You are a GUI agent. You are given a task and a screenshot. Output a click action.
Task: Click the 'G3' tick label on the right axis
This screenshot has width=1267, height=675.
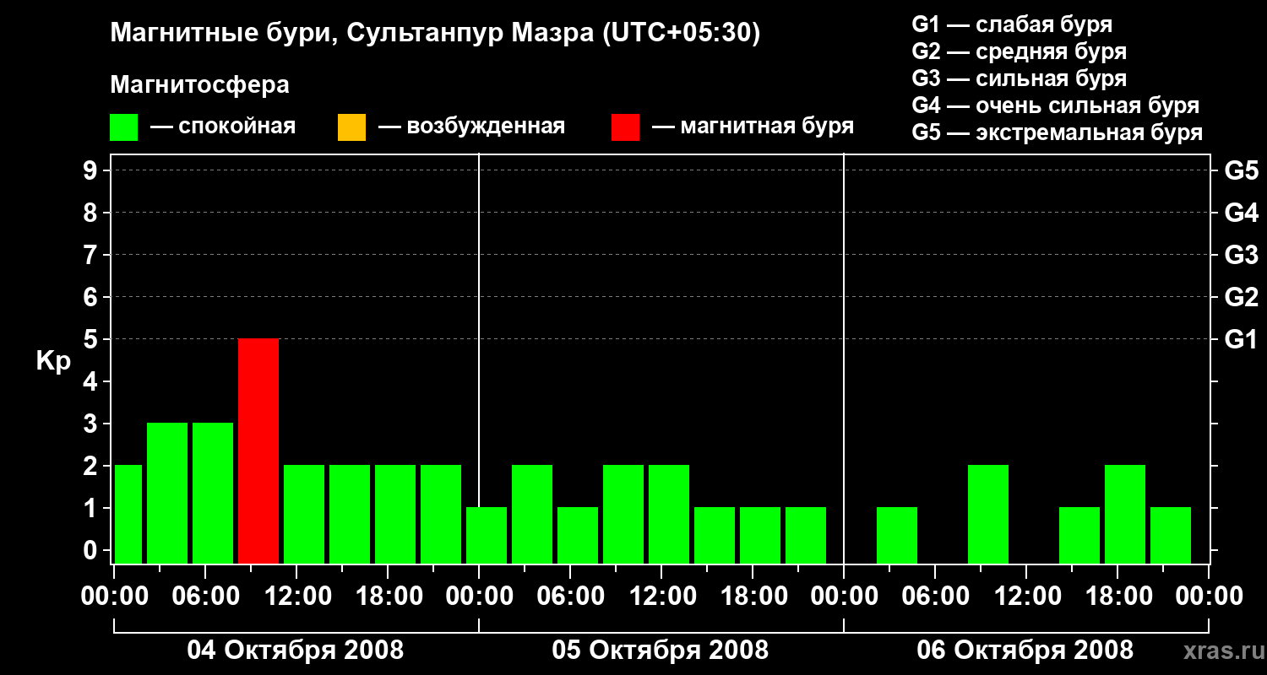tap(1241, 255)
